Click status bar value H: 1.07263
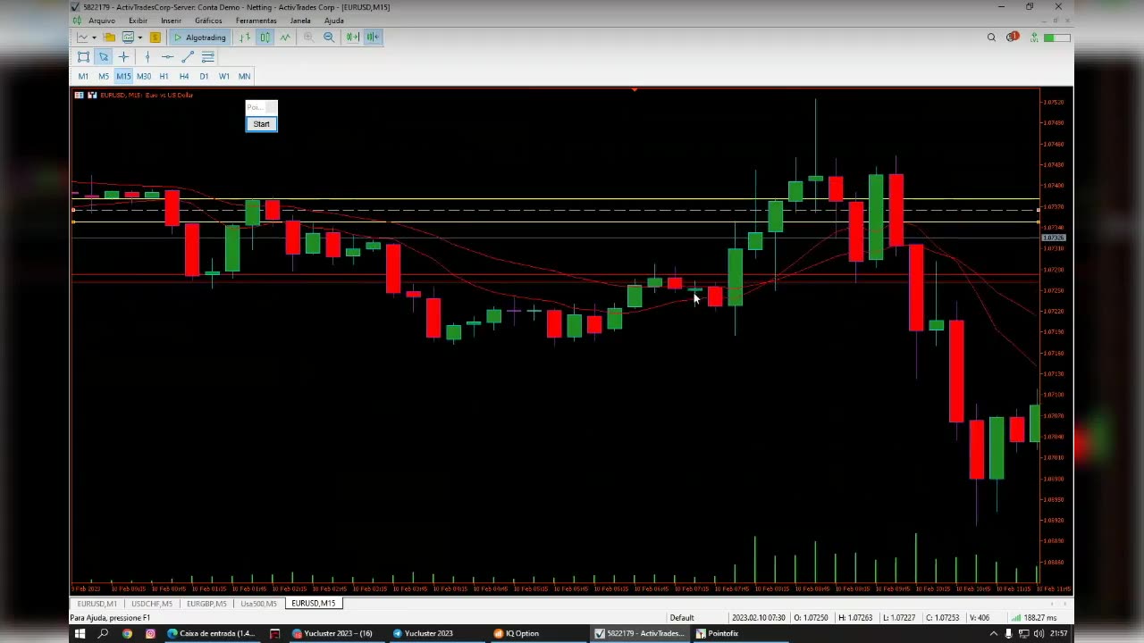This screenshot has height=643, width=1144. [x=854, y=618]
